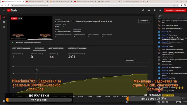The image size is (187, 105).
Task: Click the feedback icon at the sidebar bottom
Action: 4,101
